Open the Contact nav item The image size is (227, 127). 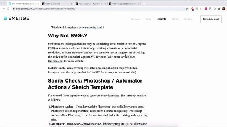coord(188,19)
